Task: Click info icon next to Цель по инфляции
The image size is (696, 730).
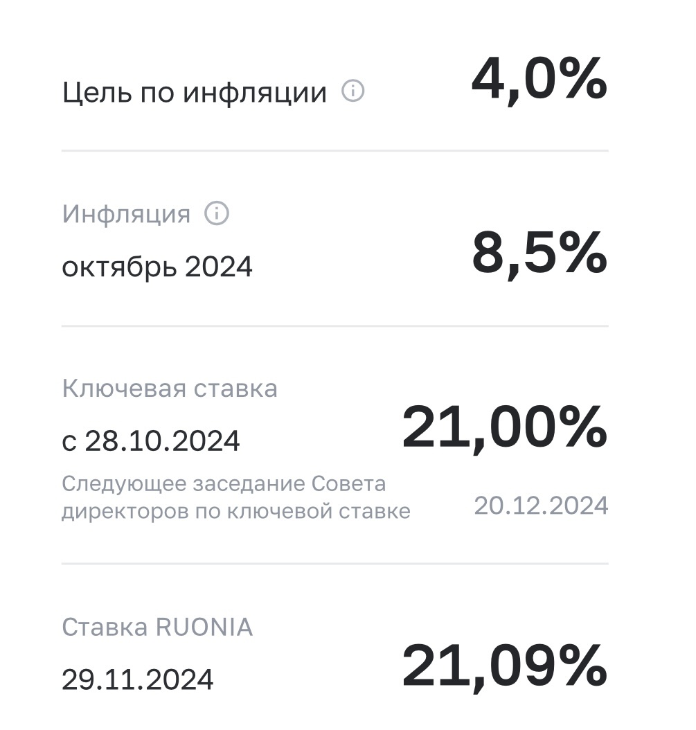Action: 353,91
